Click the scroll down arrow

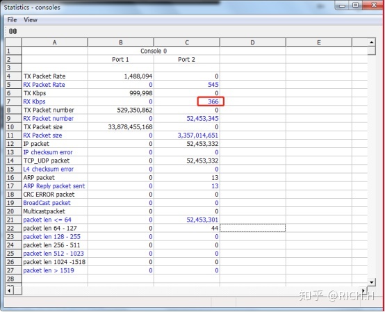(x=372, y=282)
